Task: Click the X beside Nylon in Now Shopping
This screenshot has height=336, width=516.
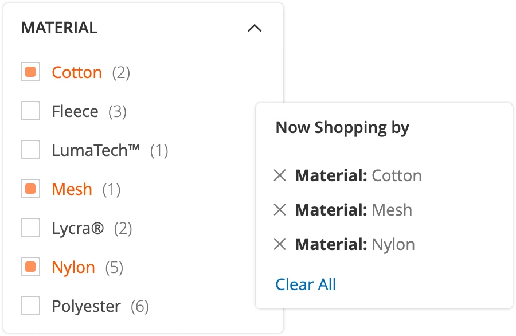Action: pos(280,244)
